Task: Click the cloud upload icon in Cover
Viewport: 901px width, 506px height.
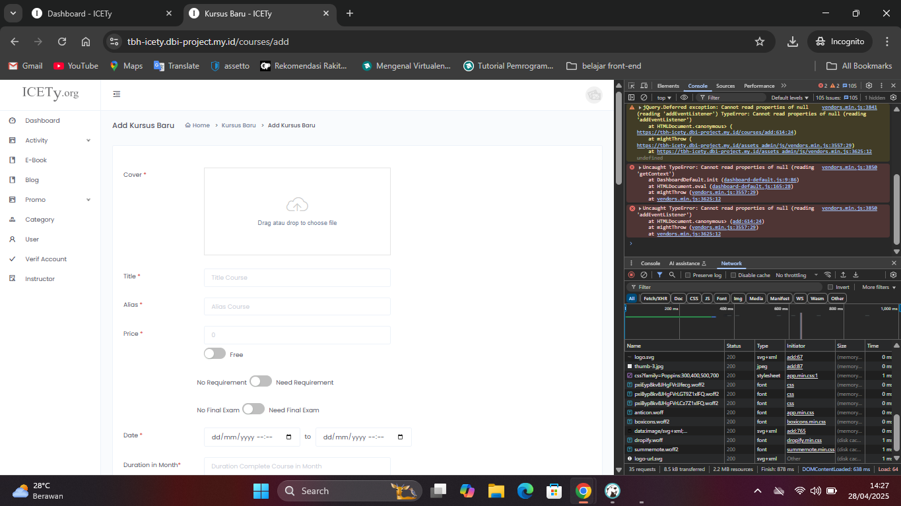Action: pyautogui.click(x=297, y=205)
